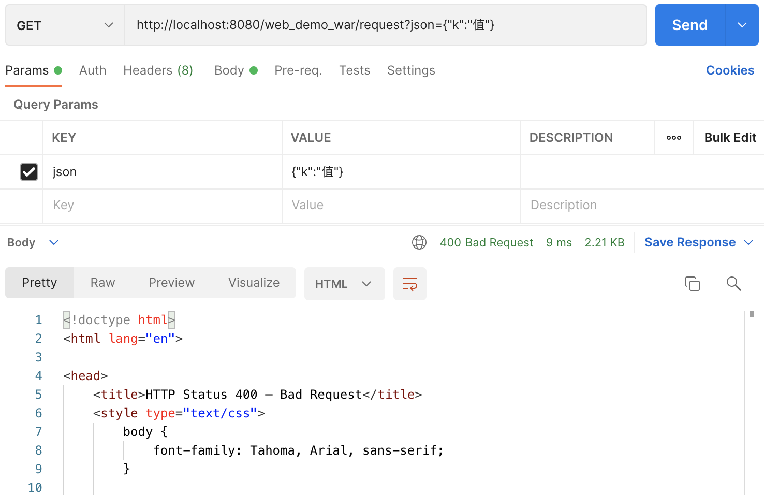
Task: Toggle word wrap in response view
Action: (409, 284)
